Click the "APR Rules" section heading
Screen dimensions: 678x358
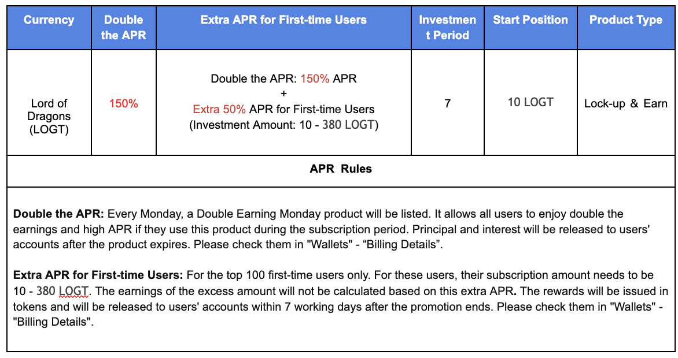pyautogui.click(x=341, y=169)
